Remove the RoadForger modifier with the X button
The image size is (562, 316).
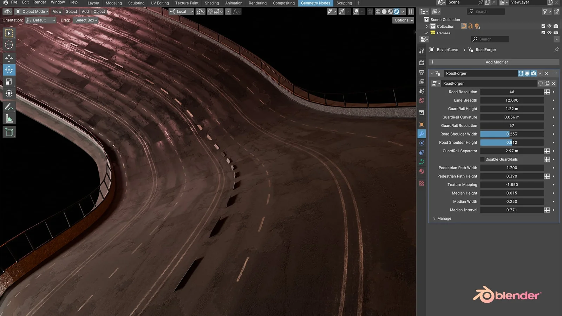coord(547,73)
